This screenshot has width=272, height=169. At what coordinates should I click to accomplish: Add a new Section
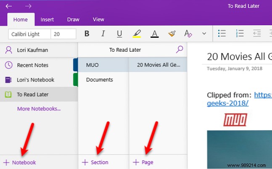point(95,162)
